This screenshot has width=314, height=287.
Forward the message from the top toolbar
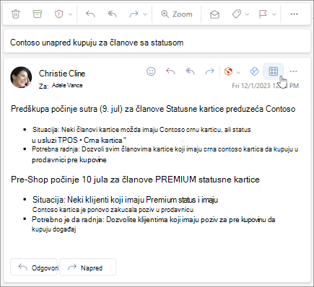[x=134, y=14]
